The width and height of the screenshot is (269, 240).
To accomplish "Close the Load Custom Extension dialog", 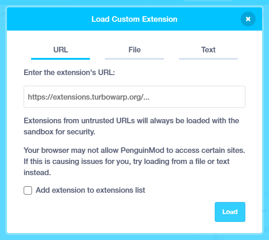I will point(248,19).
